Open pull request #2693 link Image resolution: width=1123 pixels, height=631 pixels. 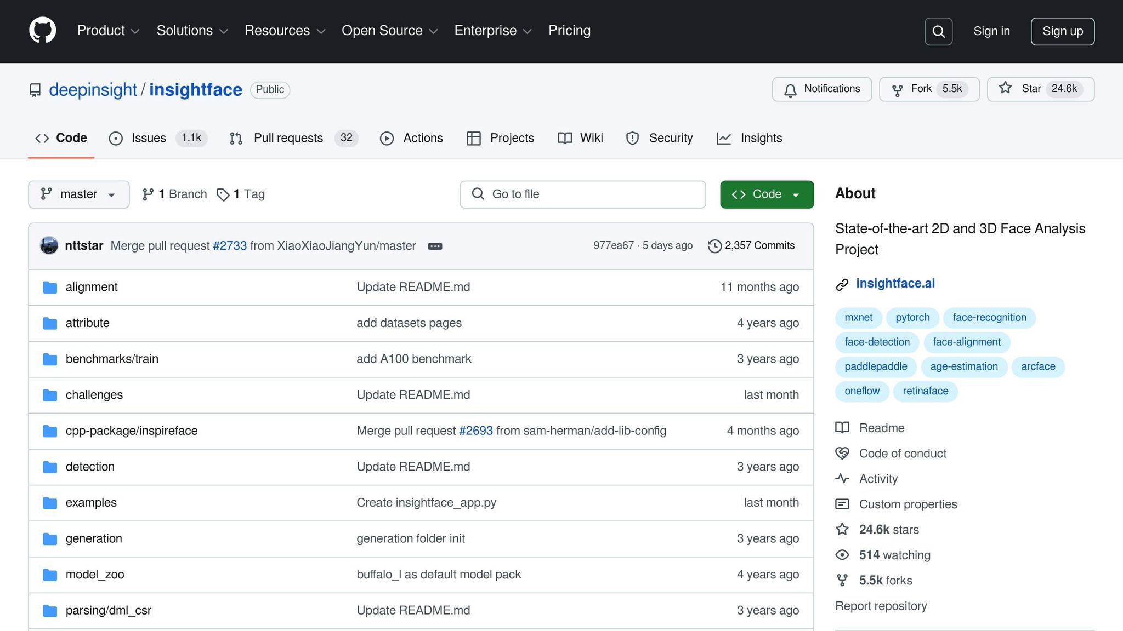point(475,431)
